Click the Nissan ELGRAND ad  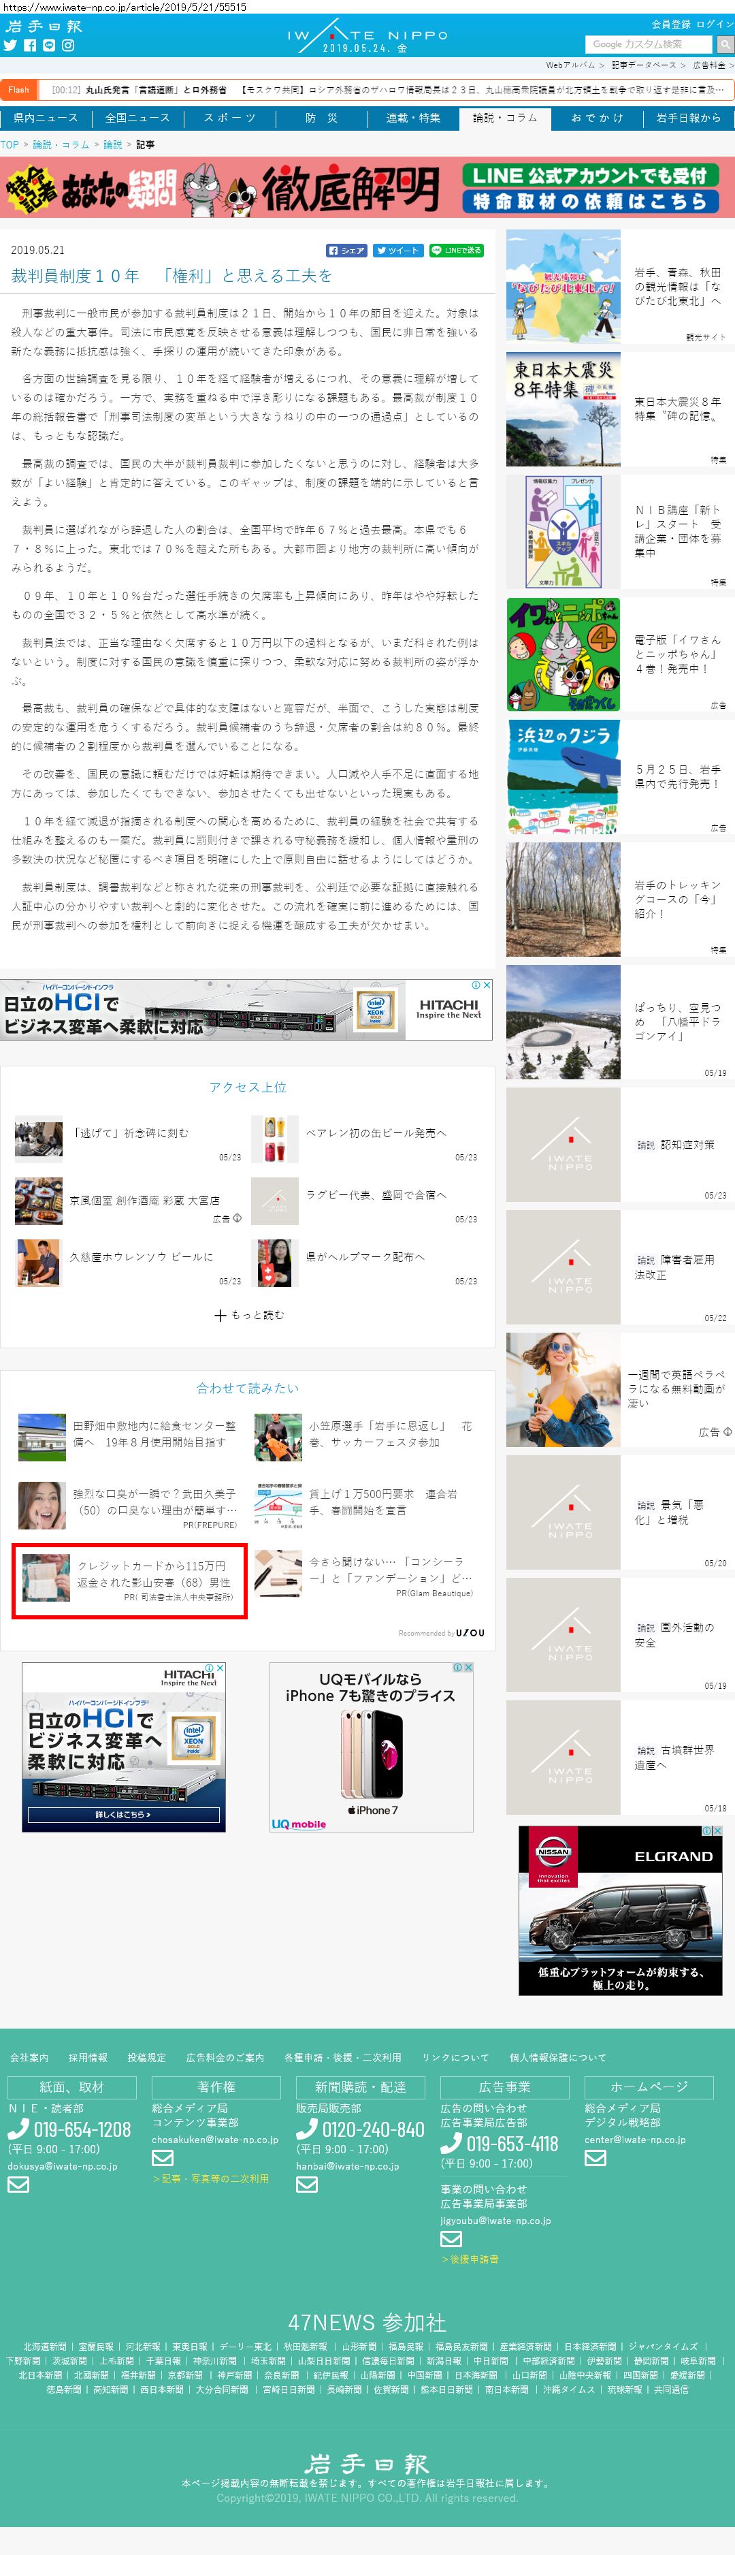pos(621,1909)
